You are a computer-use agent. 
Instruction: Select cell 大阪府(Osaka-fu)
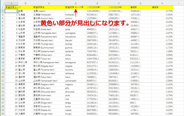pos(49,110)
